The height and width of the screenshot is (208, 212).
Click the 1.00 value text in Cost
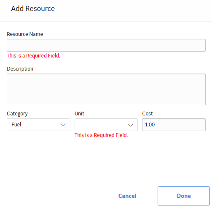[x=150, y=125]
